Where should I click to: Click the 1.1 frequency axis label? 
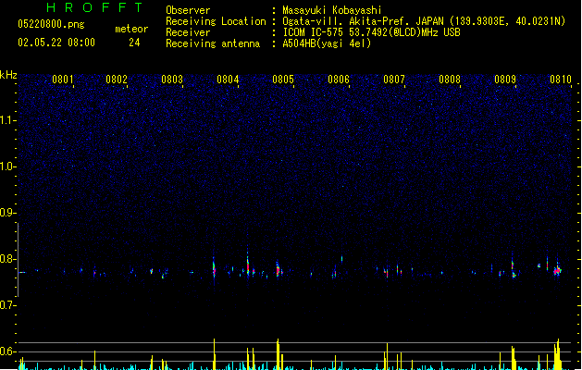(x=8, y=120)
